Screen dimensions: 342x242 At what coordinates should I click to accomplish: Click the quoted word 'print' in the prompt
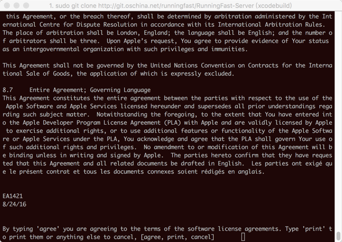point(313,229)
